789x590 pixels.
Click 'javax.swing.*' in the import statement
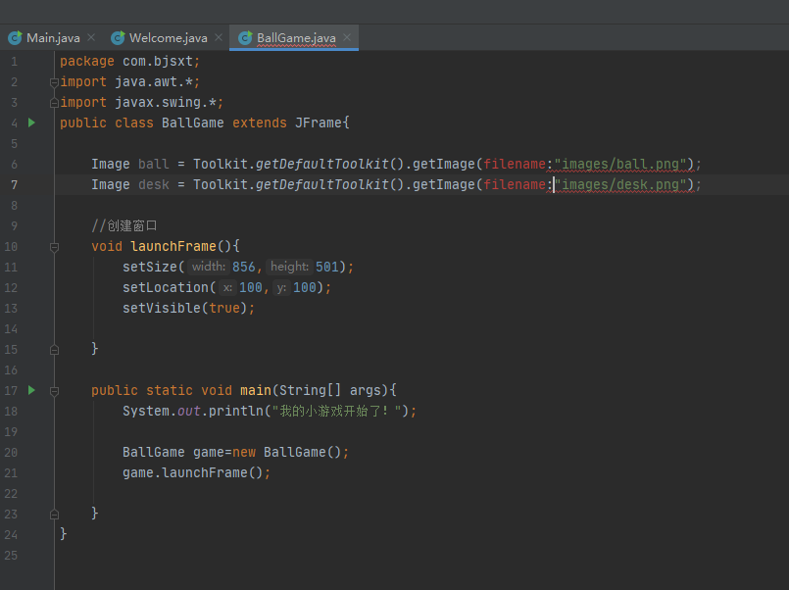tap(166, 103)
